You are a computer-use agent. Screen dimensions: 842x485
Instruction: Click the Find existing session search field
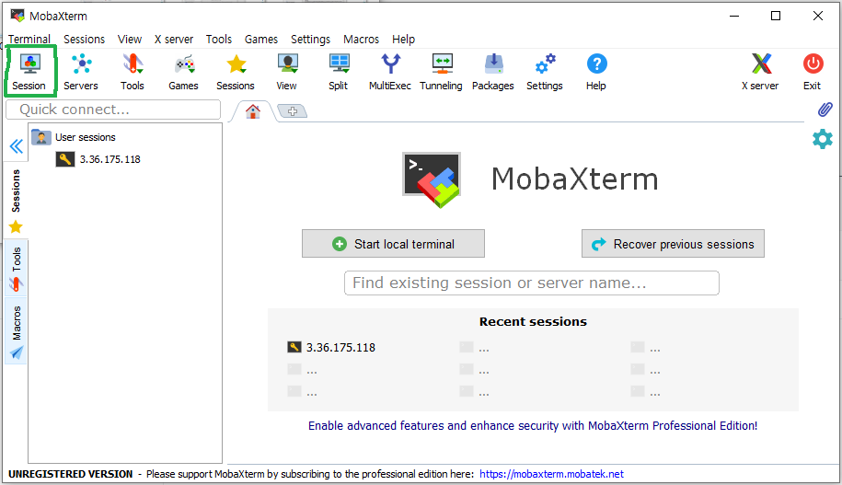(532, 283)
